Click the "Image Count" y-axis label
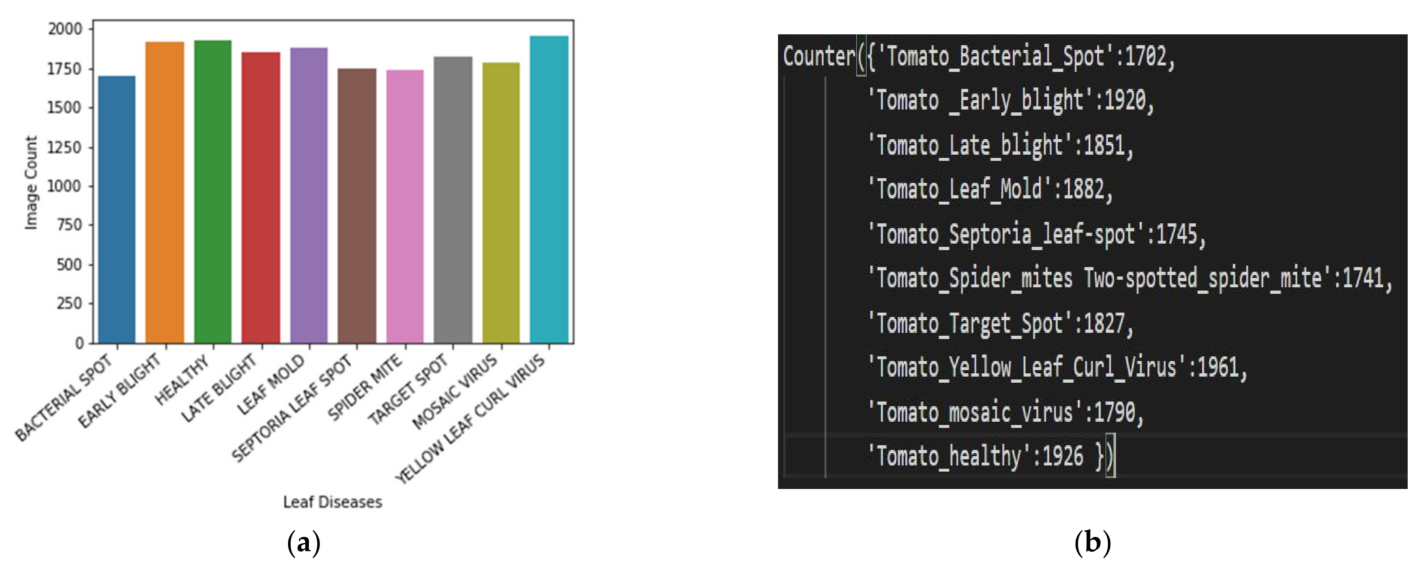The width and height of the screenshot is (1420, 571). 31,182
